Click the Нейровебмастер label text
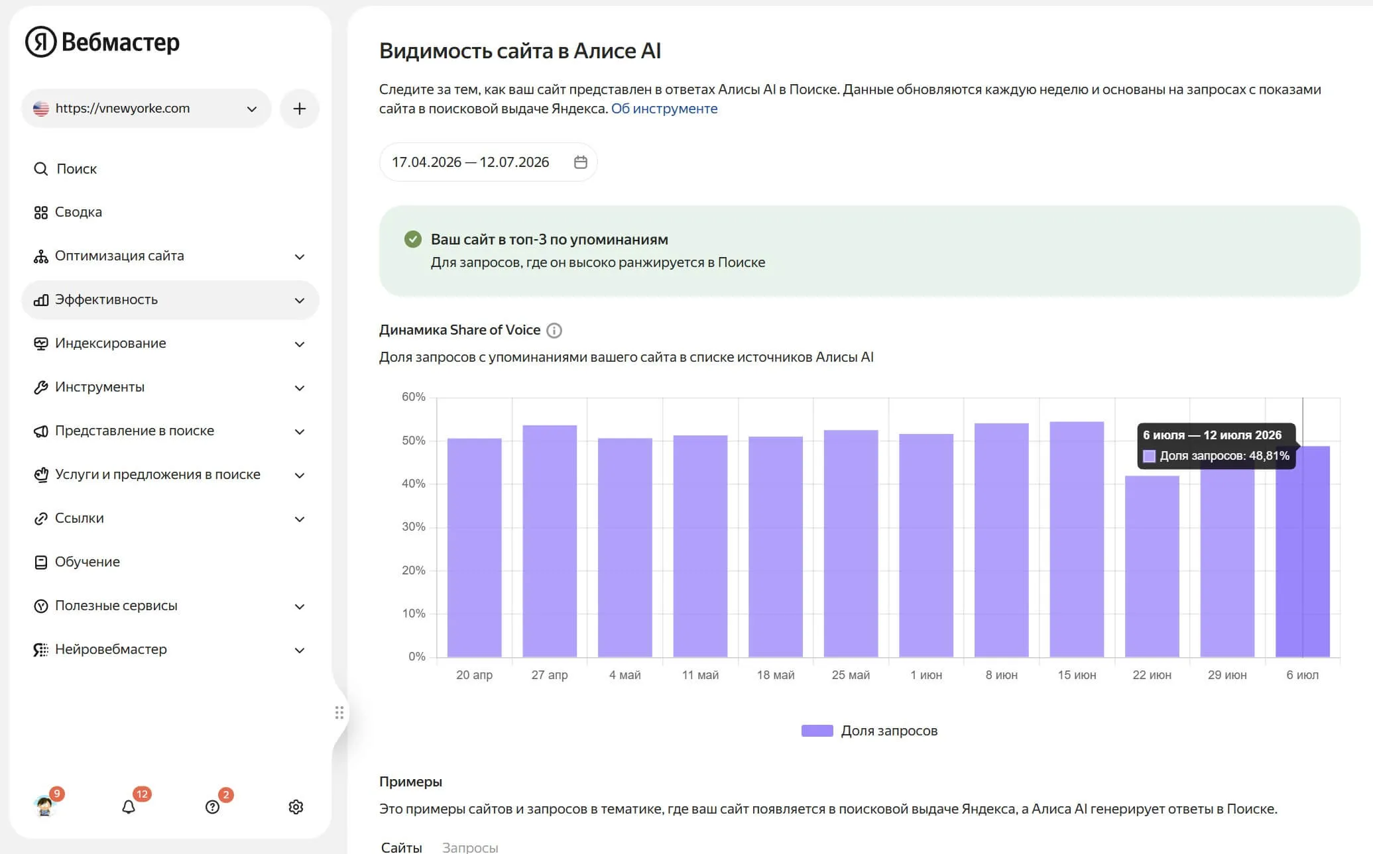 point(111,649)
